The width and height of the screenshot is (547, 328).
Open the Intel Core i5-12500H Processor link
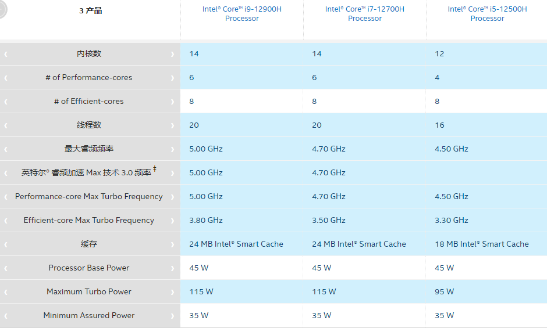[487, 14]
